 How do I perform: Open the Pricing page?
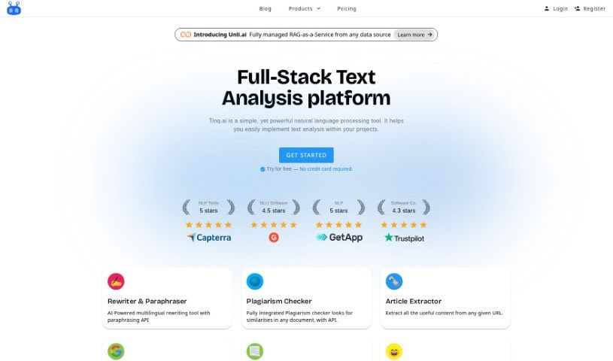pos(347,8)
